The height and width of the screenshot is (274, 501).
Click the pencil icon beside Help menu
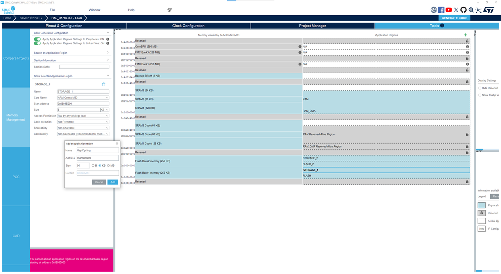tap(170, 10)
